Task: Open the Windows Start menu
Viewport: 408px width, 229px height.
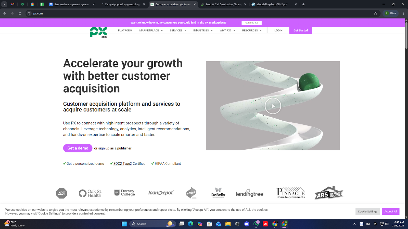Action: pyautogui.click(x=124, y=224)
